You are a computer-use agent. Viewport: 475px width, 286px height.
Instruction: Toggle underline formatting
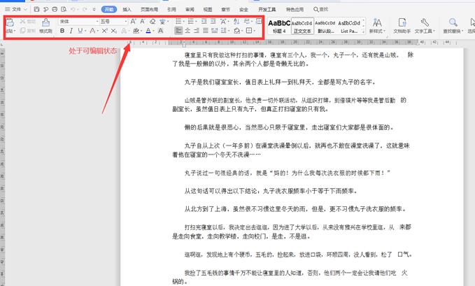click(80, 31)
